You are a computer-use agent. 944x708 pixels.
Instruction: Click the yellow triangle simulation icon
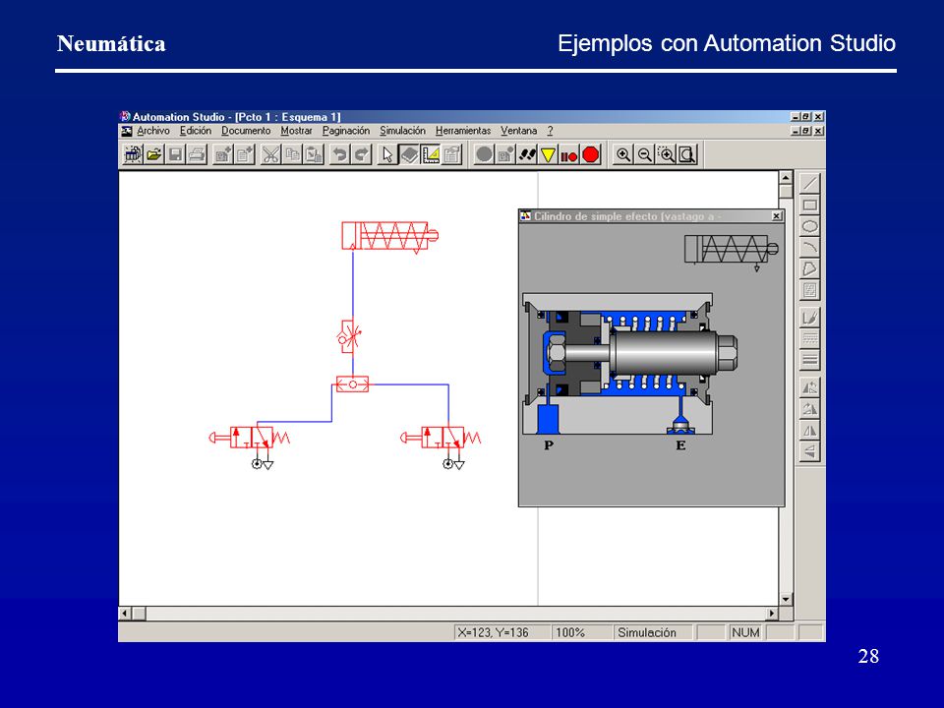(x=548, y=155)
